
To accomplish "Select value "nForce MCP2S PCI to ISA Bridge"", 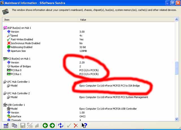I will [122, 86].
